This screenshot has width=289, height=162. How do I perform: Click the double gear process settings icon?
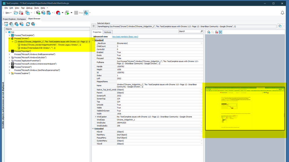click(x=16, y=24)
